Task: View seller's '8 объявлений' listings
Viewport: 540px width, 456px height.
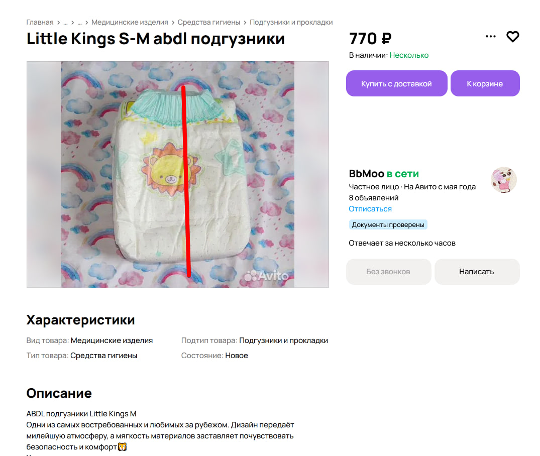Action: [373, 198]
